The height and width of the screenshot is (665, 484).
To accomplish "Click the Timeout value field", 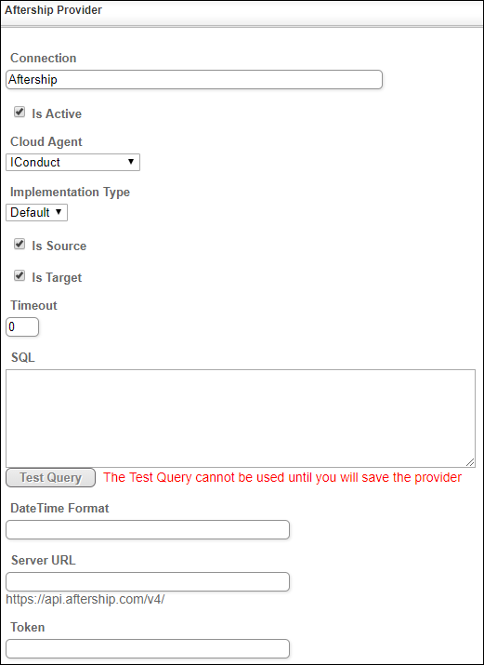I will tap(22, 327).
